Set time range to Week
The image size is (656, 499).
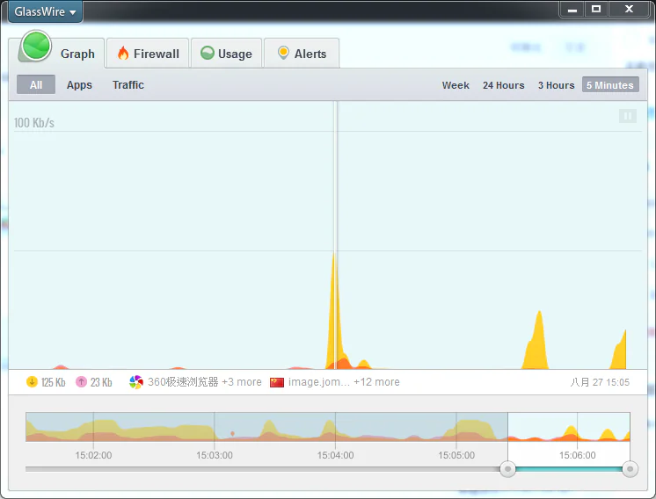point(456,85)
